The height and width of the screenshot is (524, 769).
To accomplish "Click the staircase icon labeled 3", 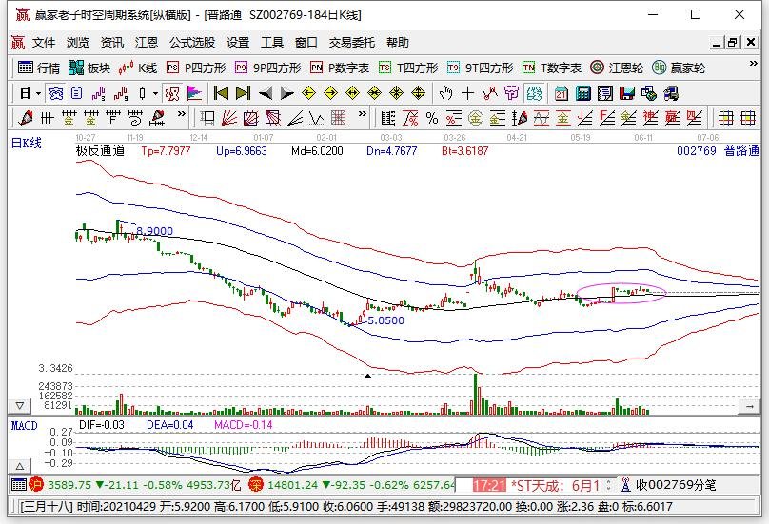I will pyautogui.click(x=99, y=93).
